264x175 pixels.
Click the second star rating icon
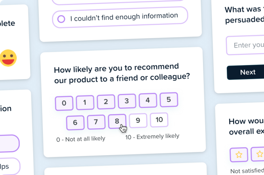click(258, 154)
